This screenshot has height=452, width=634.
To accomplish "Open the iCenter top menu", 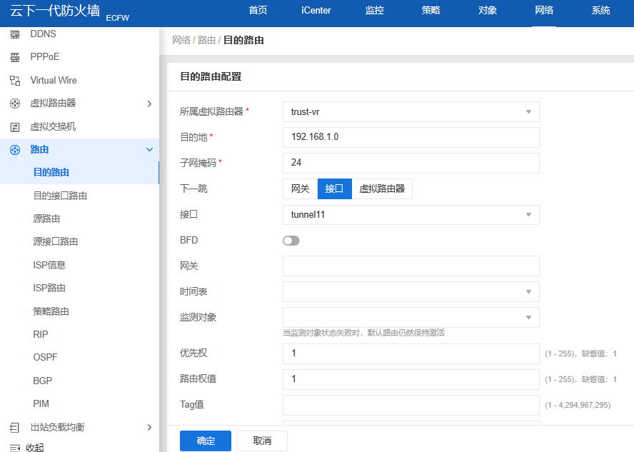I will [316, 11].
